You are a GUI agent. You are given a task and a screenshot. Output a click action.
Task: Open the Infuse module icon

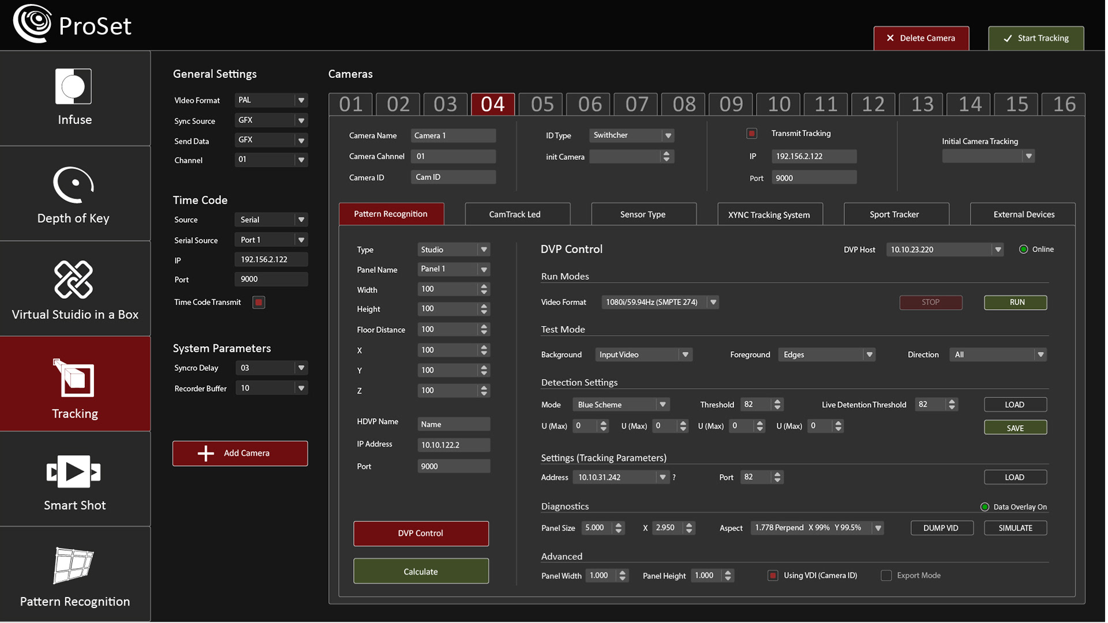[x=73, y=87]
